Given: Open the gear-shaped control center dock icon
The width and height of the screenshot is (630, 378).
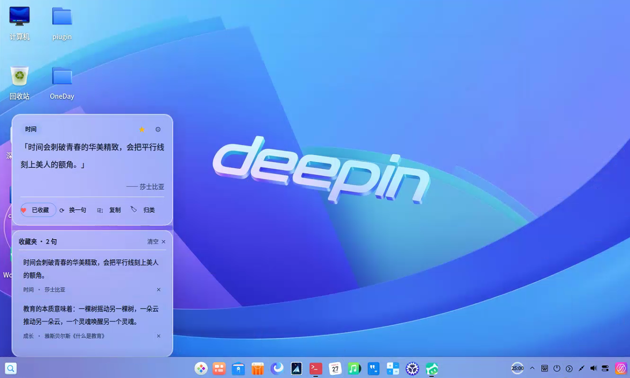Looking at the screenshot, I should click(x=412, y=368).
